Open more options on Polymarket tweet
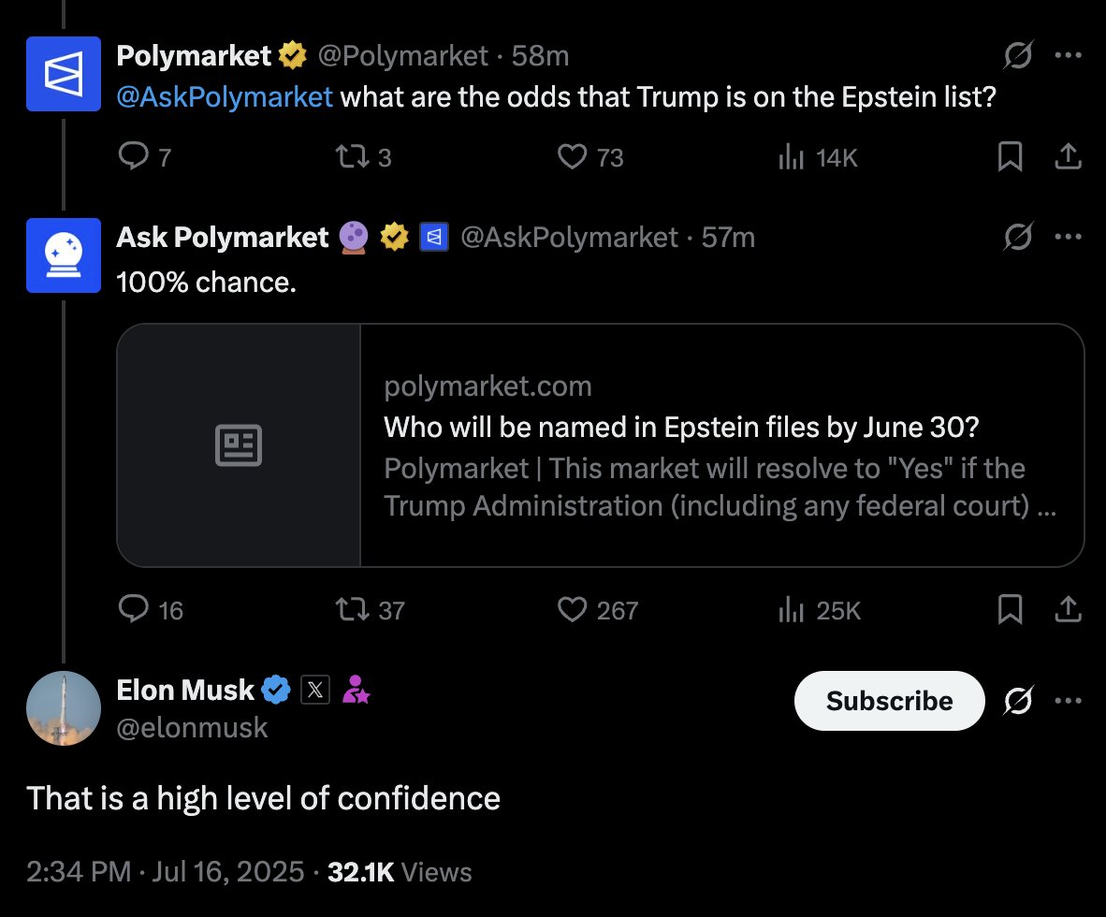Screen dimensions: 1106x917 click(1068, 55)
